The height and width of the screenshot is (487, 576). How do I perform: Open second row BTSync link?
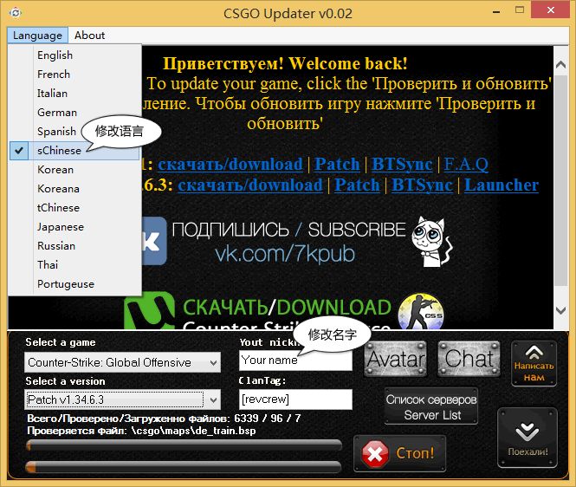(422, 185)
